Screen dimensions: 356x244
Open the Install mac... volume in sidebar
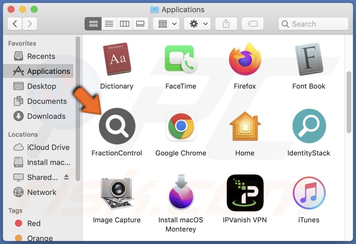pos(39,163)
